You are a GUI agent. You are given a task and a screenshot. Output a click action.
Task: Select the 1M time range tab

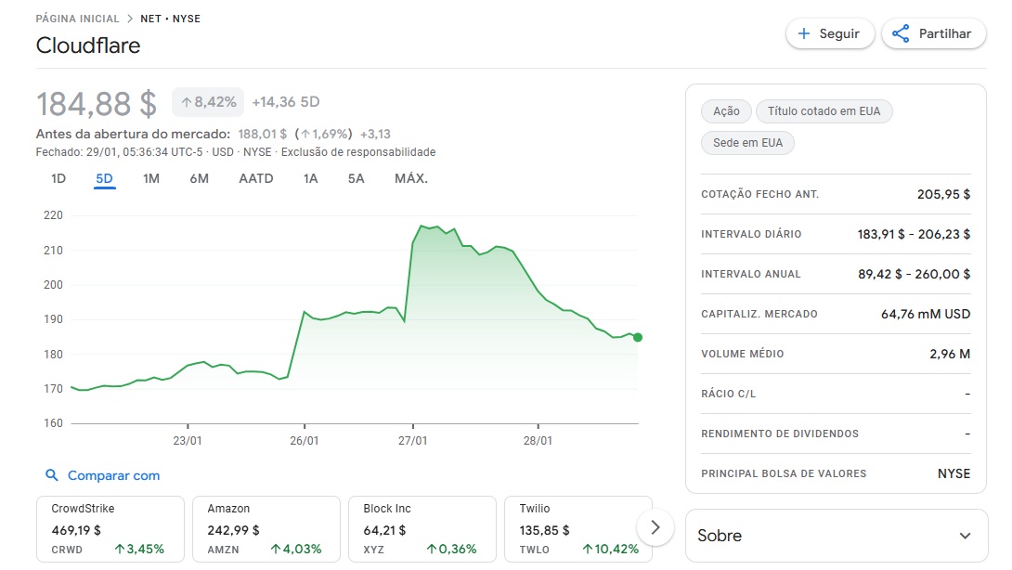(x=151, y=178)
